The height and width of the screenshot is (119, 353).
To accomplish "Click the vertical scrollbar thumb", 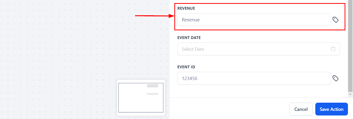I will (350, 46).
